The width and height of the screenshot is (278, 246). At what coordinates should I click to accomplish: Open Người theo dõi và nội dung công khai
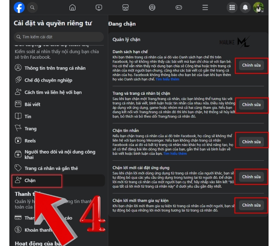point(60,154)
